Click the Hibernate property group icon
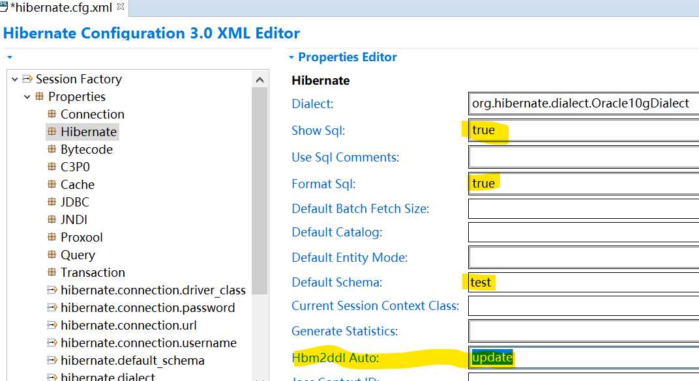 coord(52,132)
